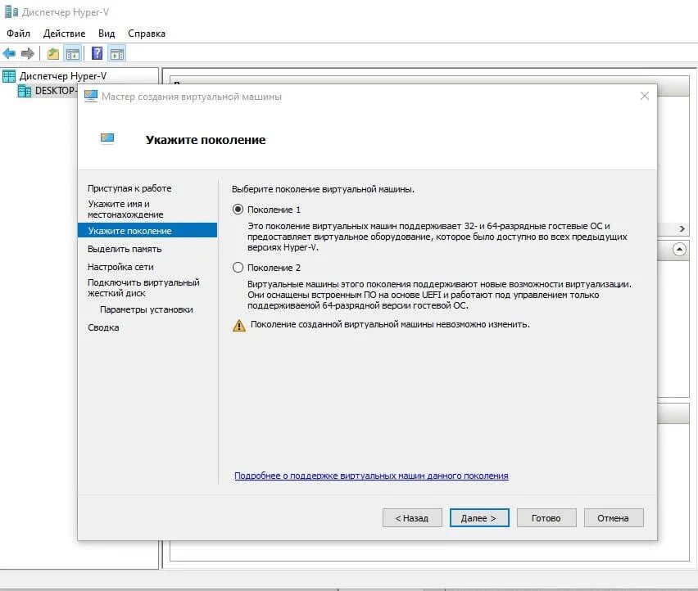698x591 pixels.
Task: Click the Поколение 2 description paragraph
Action: [x=439, y=295]
